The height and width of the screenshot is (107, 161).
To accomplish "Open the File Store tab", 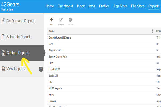I will pos(138,6).
